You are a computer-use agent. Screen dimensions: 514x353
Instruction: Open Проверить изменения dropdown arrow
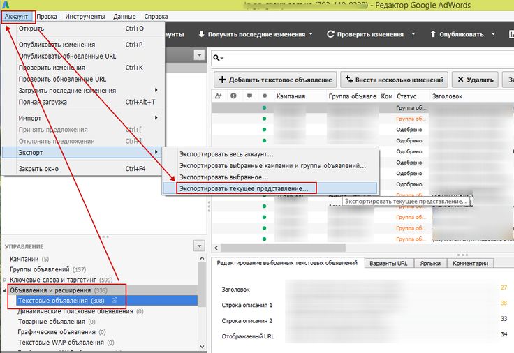point(413,34)
